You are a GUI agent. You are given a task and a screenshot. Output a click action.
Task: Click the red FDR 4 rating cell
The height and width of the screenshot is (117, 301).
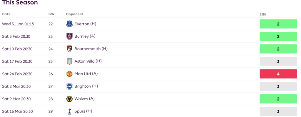[278, 74]
